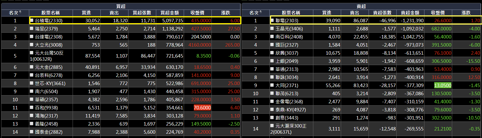This screenshot has height=138, width=482.
Task: Sort by the 賣超金額 column header
Action: (x=410, y=13)
